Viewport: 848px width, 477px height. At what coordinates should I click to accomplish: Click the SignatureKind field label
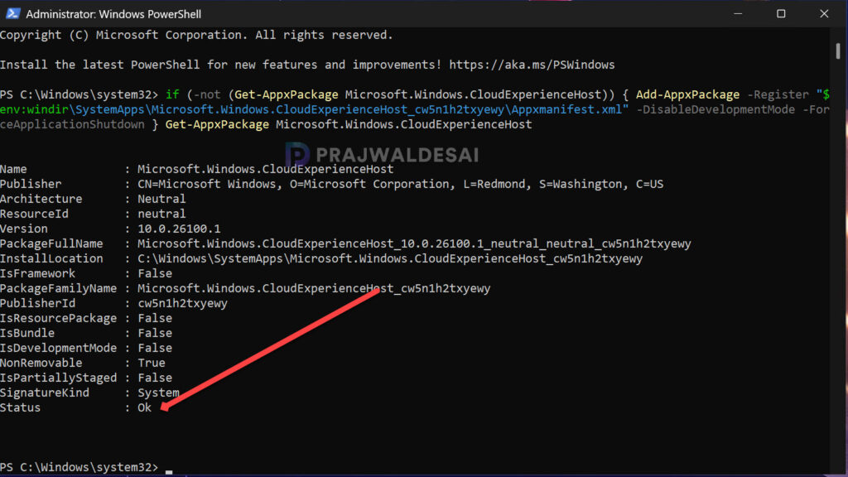click(45, 393)
